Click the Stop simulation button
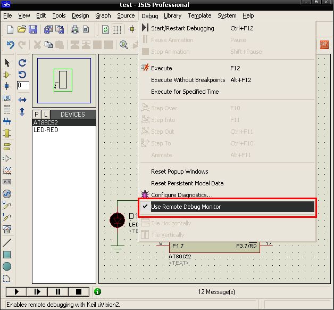Image resolution: width=334 pixels, height=310 pixels. (78, 292)
